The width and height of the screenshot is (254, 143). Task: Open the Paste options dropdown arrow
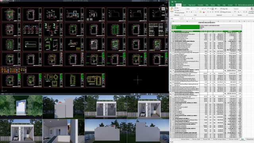pyautogui.click(x=172, y=13)
